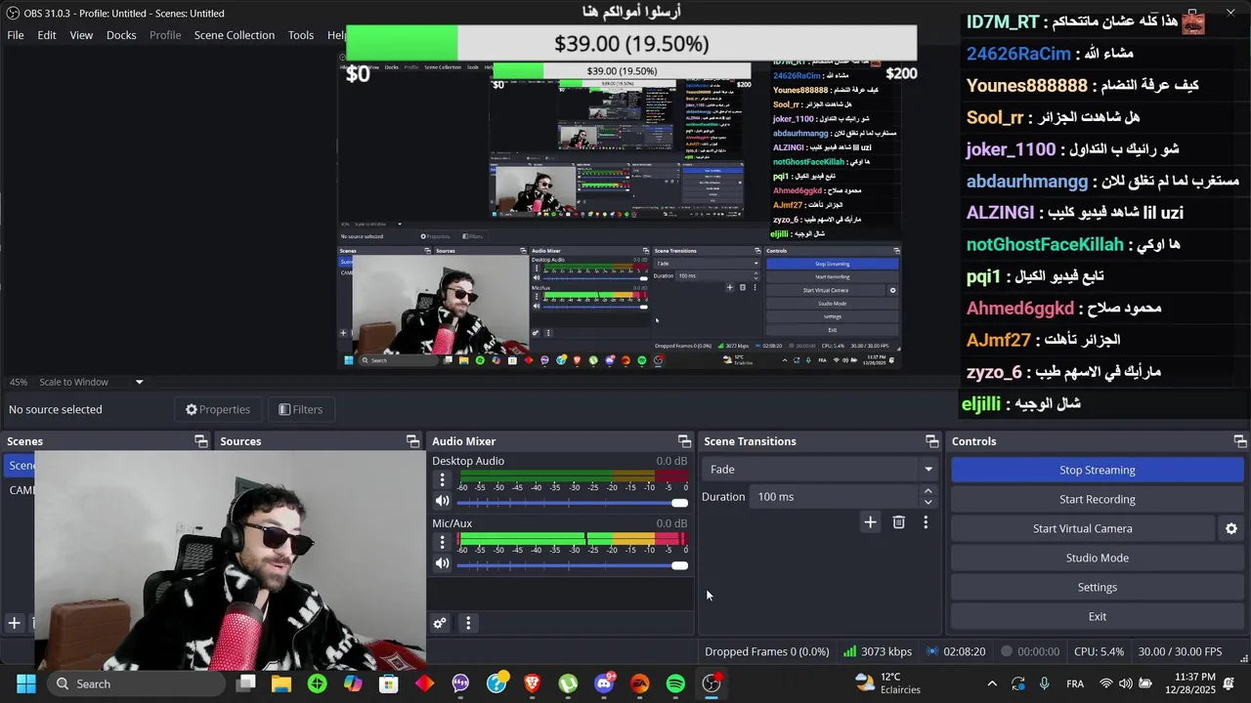The image size is (1251, 703).
Task: Open Audio Mixer menu dots beside gear
Action: 468,623
